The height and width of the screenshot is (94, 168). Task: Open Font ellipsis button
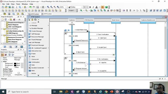coord(22,67)
